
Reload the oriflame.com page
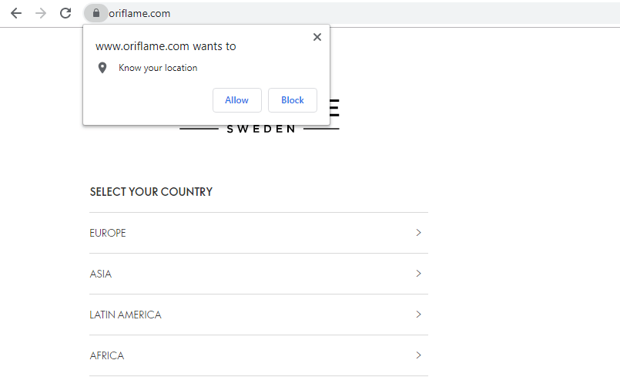[65, 13]
